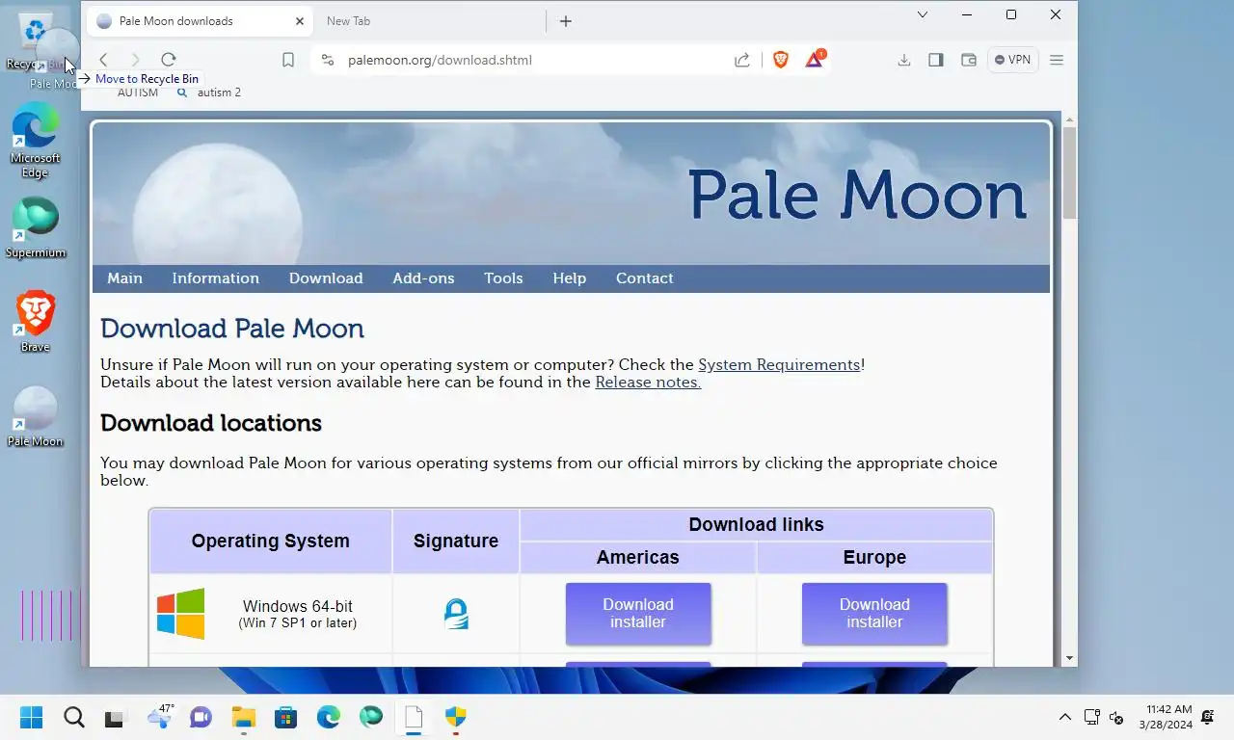This screenshot has height=740, width=1234.
Task: Open the tab search chevron
Action: pyautogui.click(x=923, y=14)
